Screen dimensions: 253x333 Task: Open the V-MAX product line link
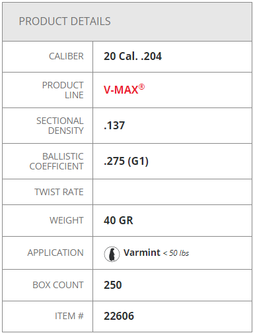(124, 89)
